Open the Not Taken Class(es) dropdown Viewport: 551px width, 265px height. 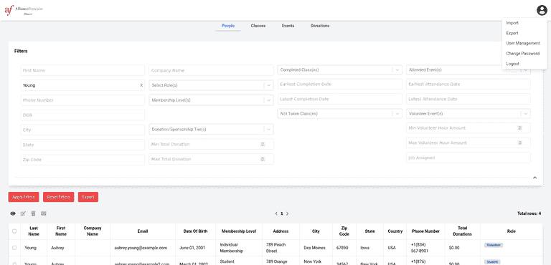[x=340, y=114]
